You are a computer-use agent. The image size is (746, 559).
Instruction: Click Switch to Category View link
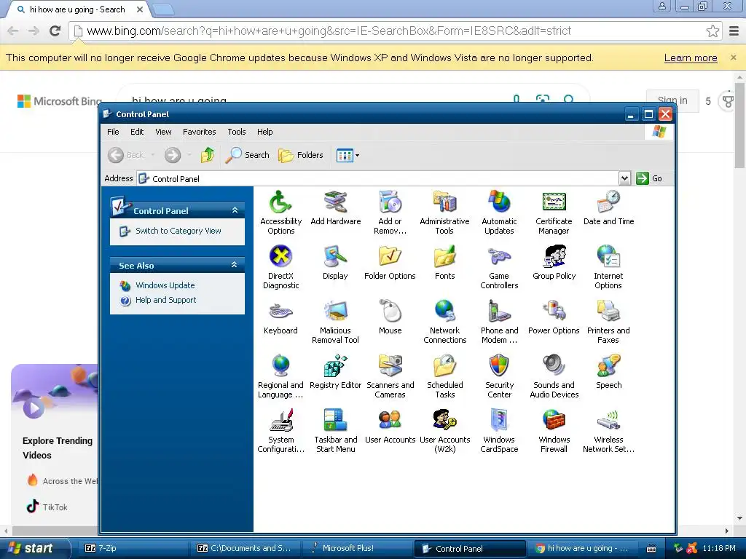178,231
